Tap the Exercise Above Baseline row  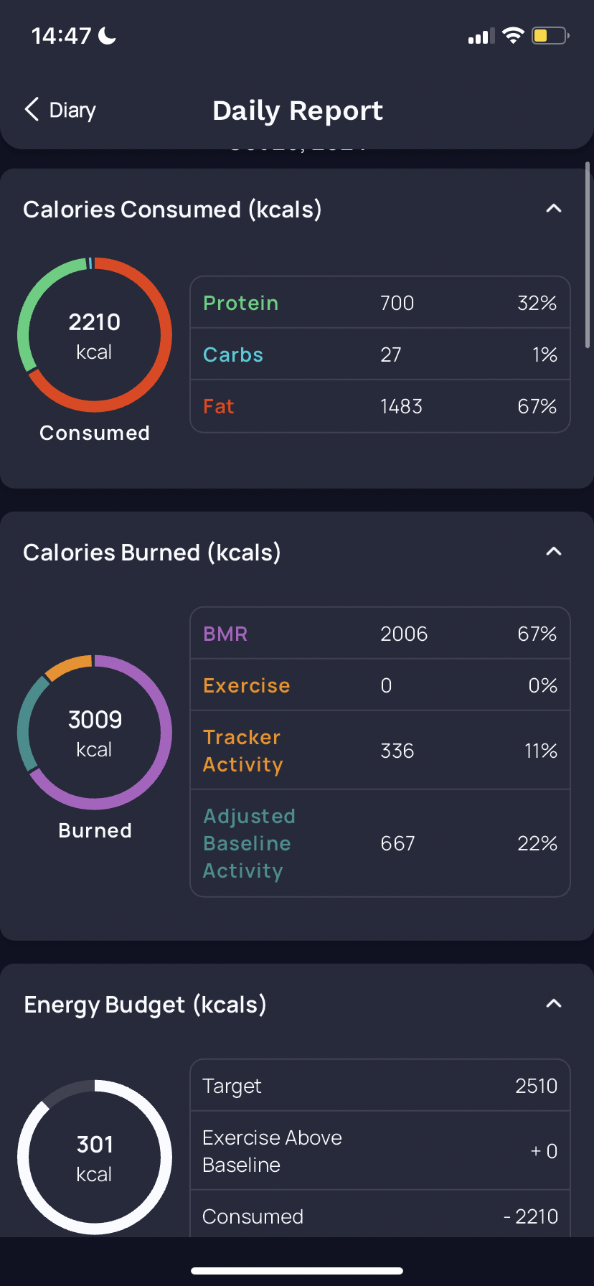tap(379, 1151)
